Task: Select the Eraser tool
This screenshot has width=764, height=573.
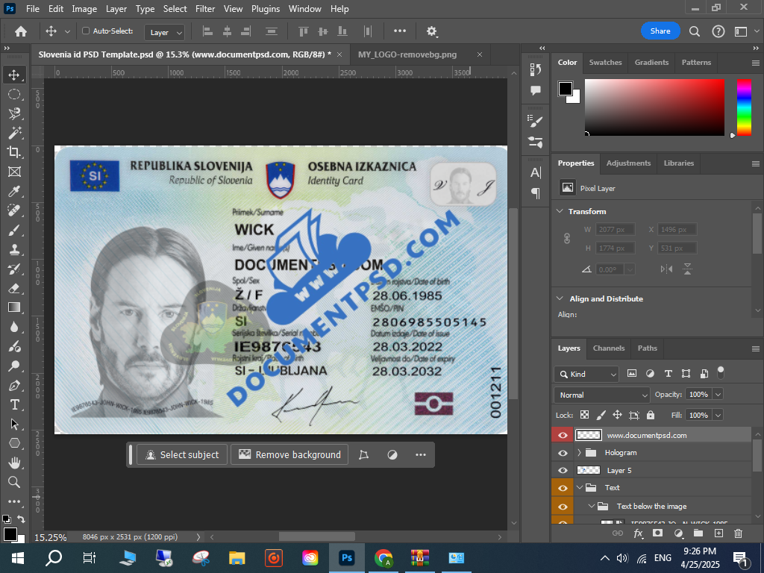Action: coord(14,288)
